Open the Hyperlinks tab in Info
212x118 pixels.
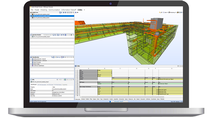65,85
